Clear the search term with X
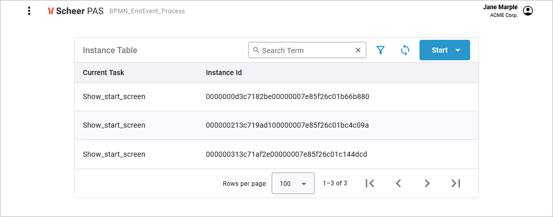This screenshot has width=553, height=217. pos(358,51)
